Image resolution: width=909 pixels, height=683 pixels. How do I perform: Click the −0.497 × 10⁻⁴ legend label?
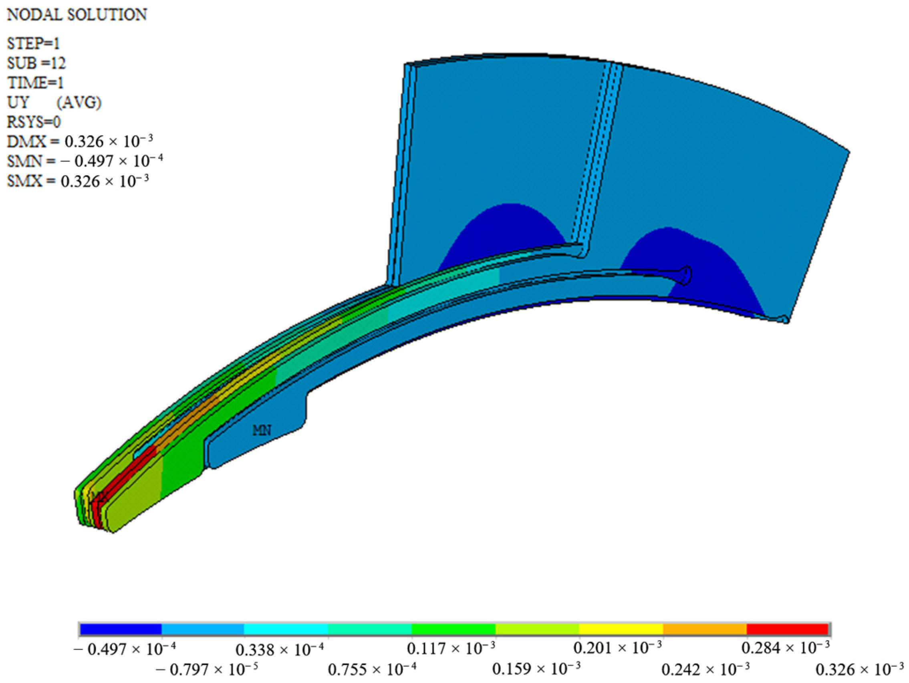click(125, 649)
